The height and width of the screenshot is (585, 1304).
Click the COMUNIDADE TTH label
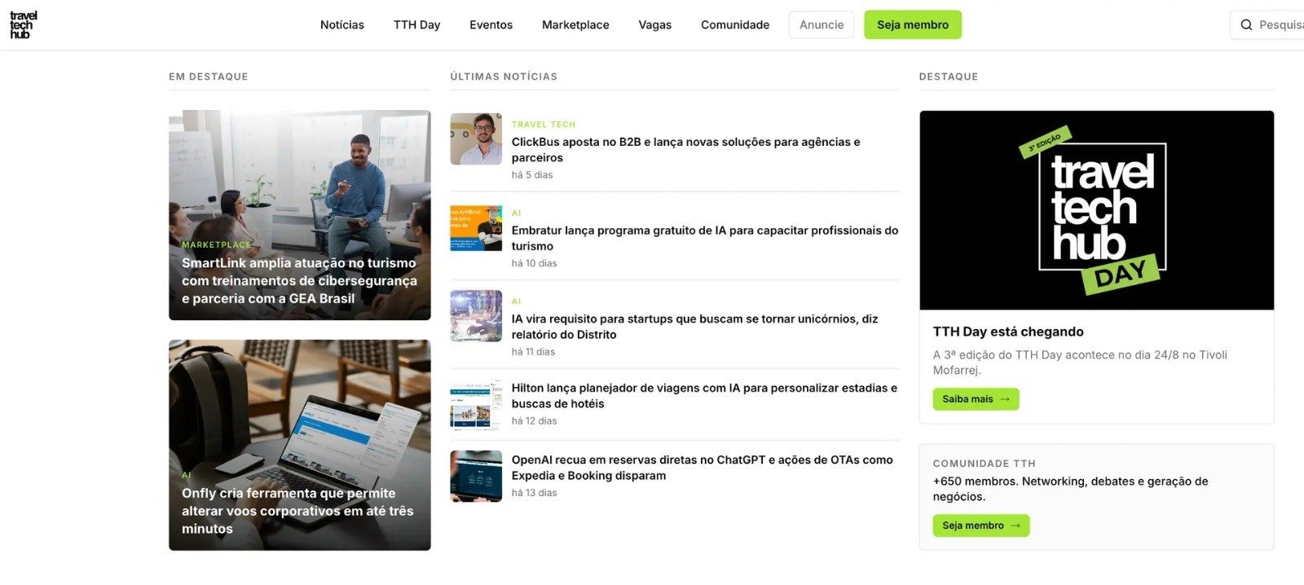click(985, 464)
